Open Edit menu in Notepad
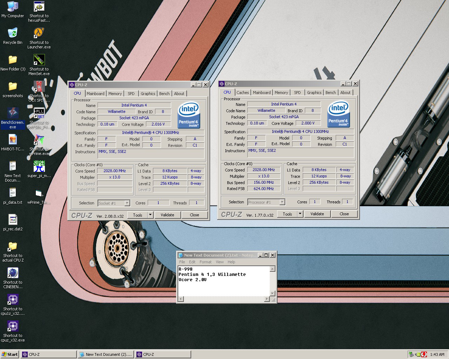The height and width of the screenshot is (359, 449). (192, 262)
